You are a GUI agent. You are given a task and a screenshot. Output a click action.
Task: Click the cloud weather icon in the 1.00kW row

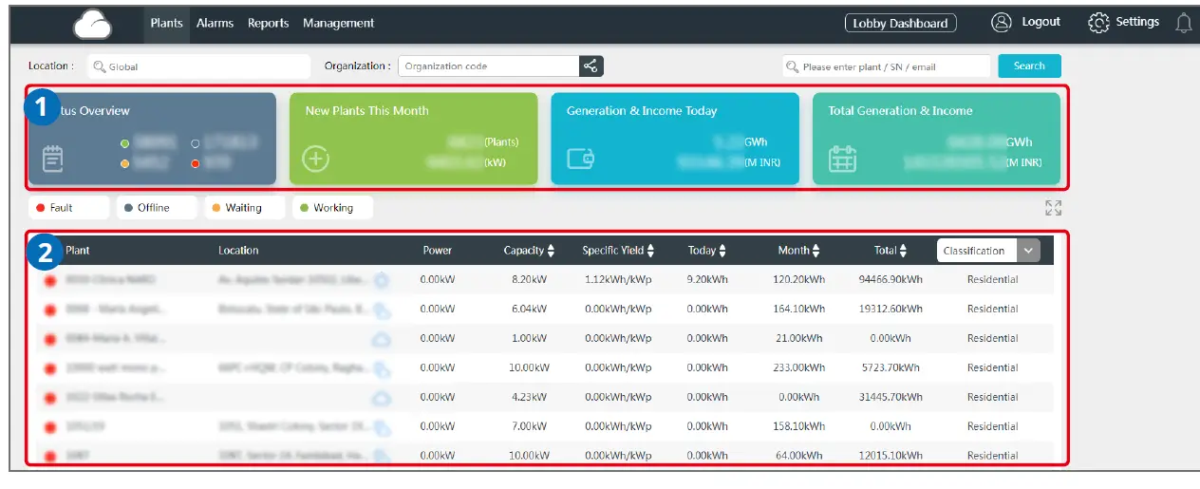tap(381, 339)
